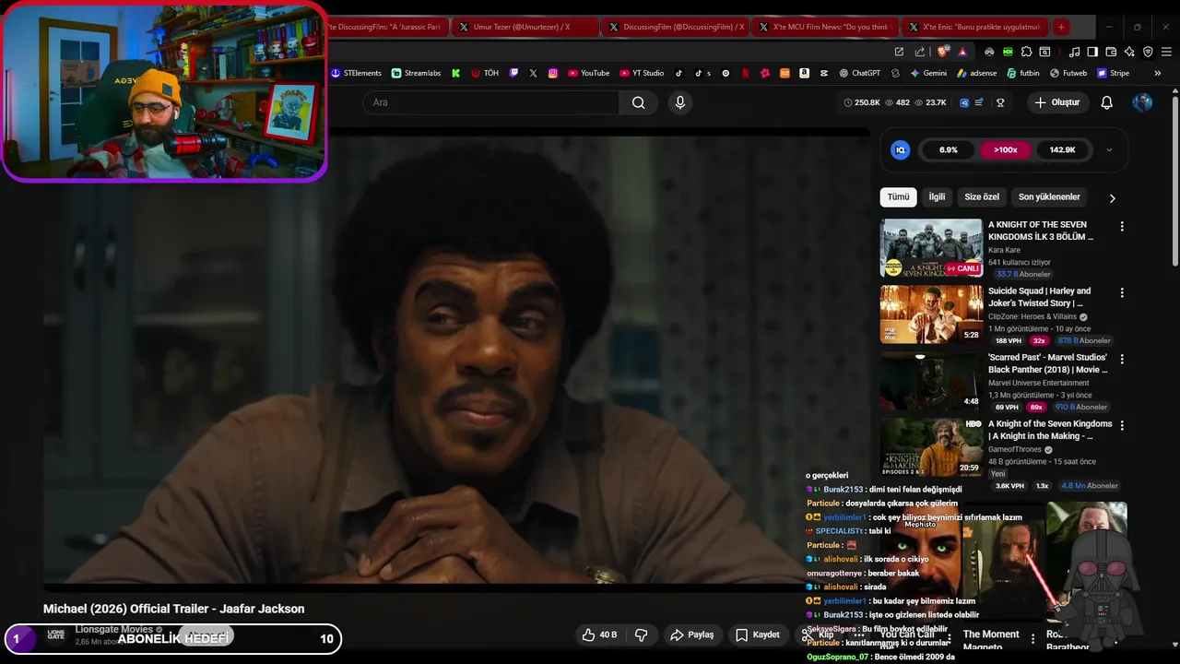Start voice search with microphone icon

pyautogui.click(x=680, y=102)
